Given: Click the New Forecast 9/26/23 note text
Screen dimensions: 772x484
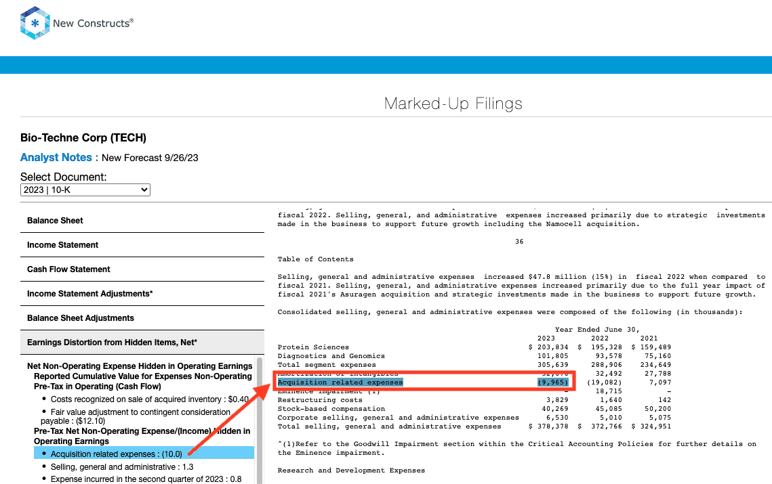Looking at the screenshot, I should [x=150, y=158].
